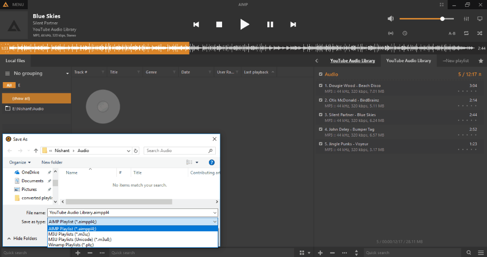Select the All filter button
This screenshot has width=487, height=257.
(9, 85)
